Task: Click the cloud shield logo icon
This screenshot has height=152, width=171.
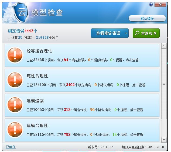Action: pyautogui.click(x=20, y=12)
